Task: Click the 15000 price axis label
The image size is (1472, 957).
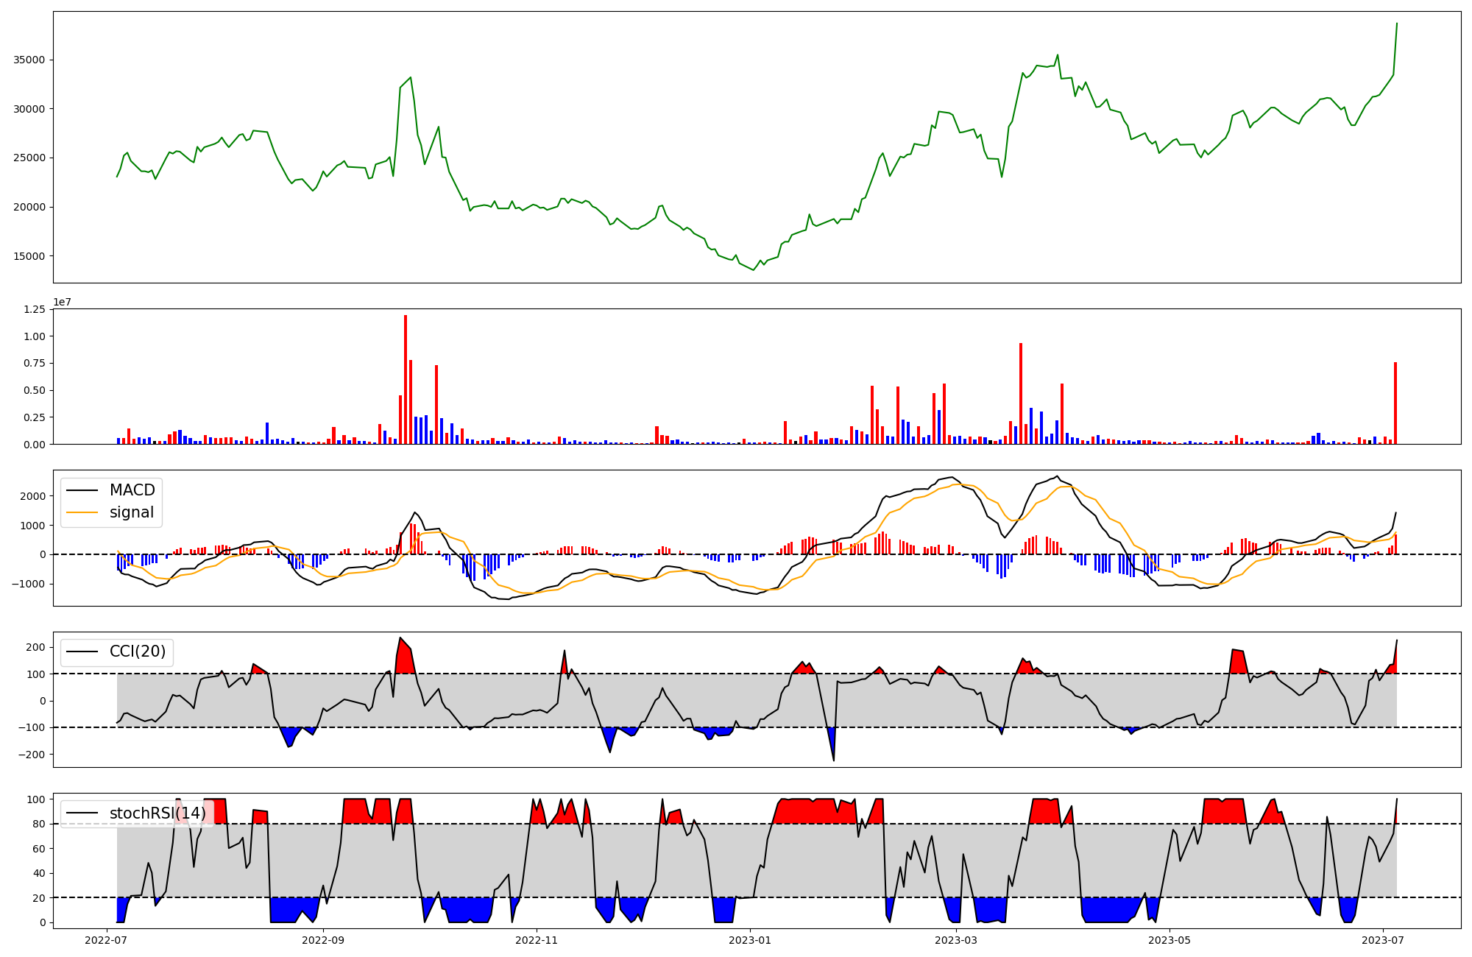Action: [29, 256]
